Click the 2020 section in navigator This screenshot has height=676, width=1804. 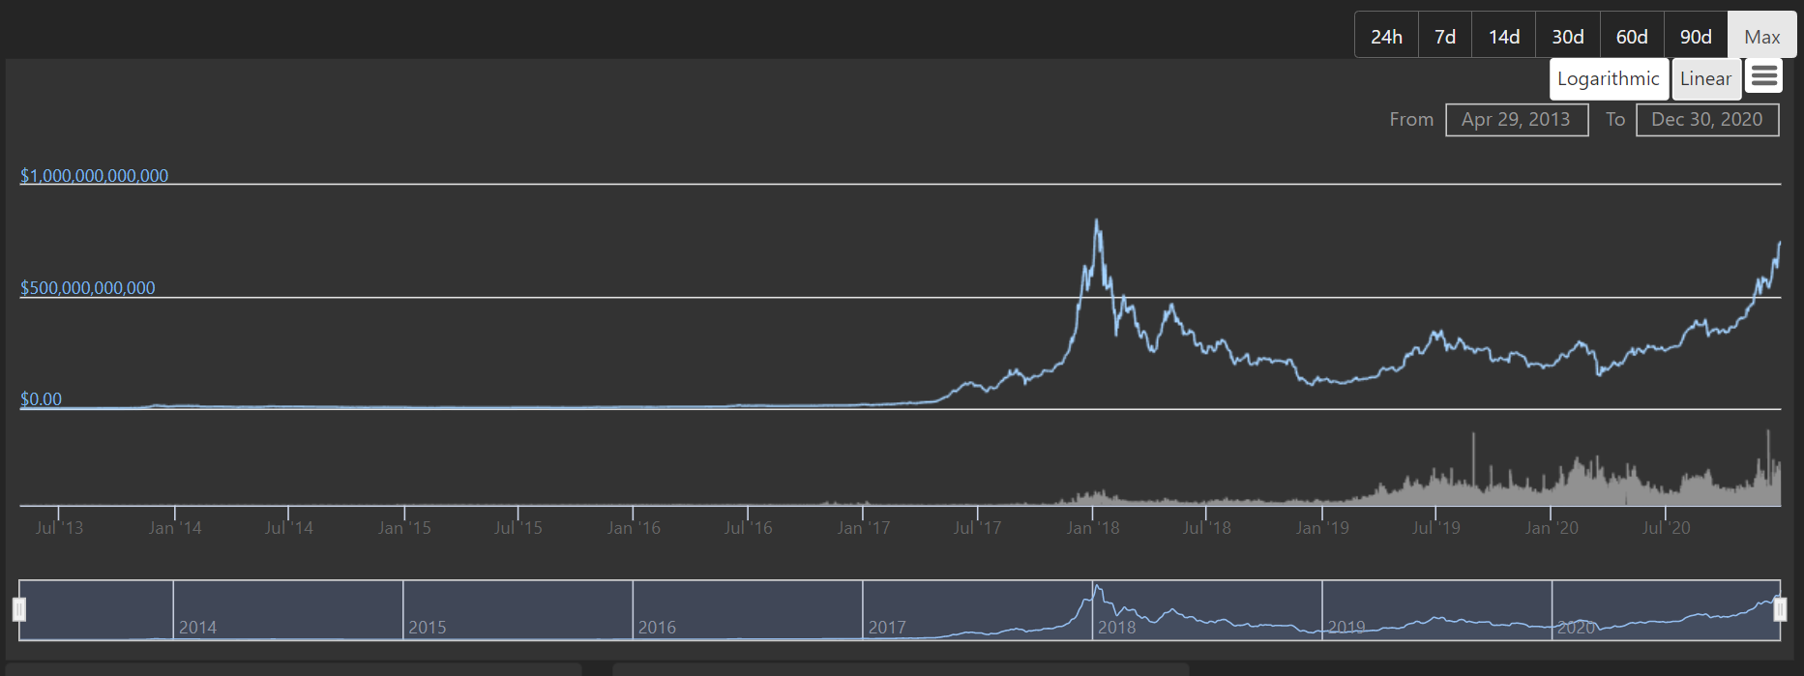1664,611
